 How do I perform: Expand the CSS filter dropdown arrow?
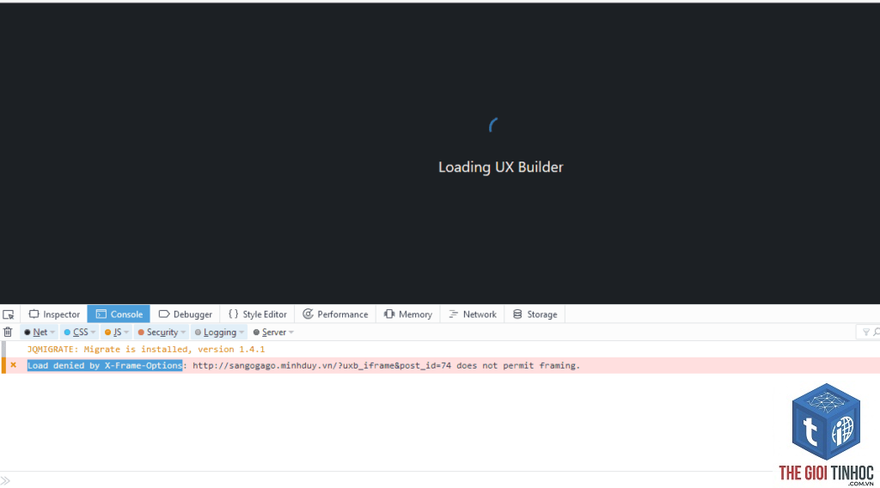(x=93, y=332)
